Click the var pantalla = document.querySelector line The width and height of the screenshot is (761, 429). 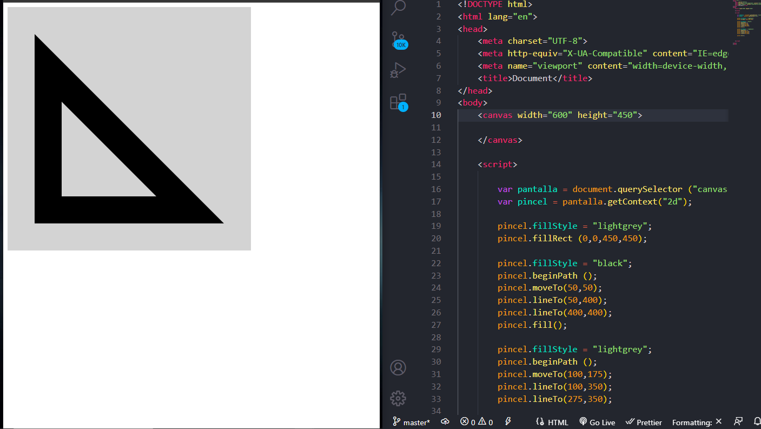613,189
